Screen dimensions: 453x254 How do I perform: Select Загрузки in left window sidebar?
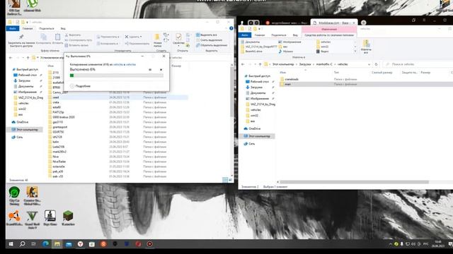24,80
